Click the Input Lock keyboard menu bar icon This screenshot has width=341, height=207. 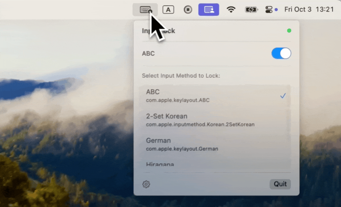click(x=145, y=10)
